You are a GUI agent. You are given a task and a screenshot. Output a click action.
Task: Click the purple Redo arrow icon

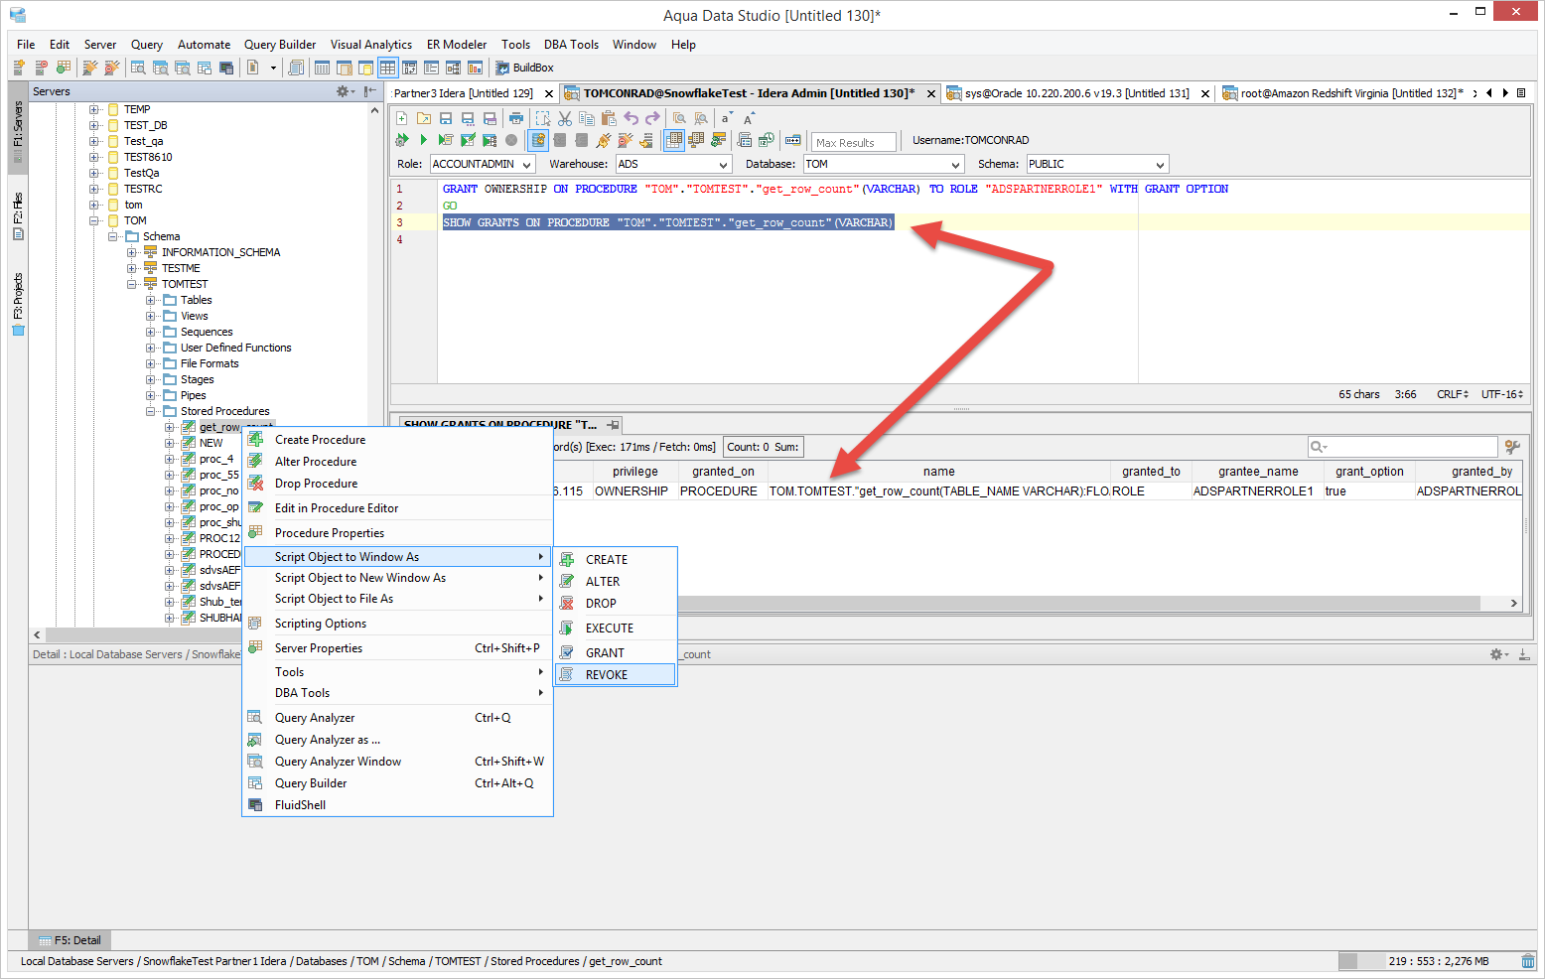[x=652, y=118]
